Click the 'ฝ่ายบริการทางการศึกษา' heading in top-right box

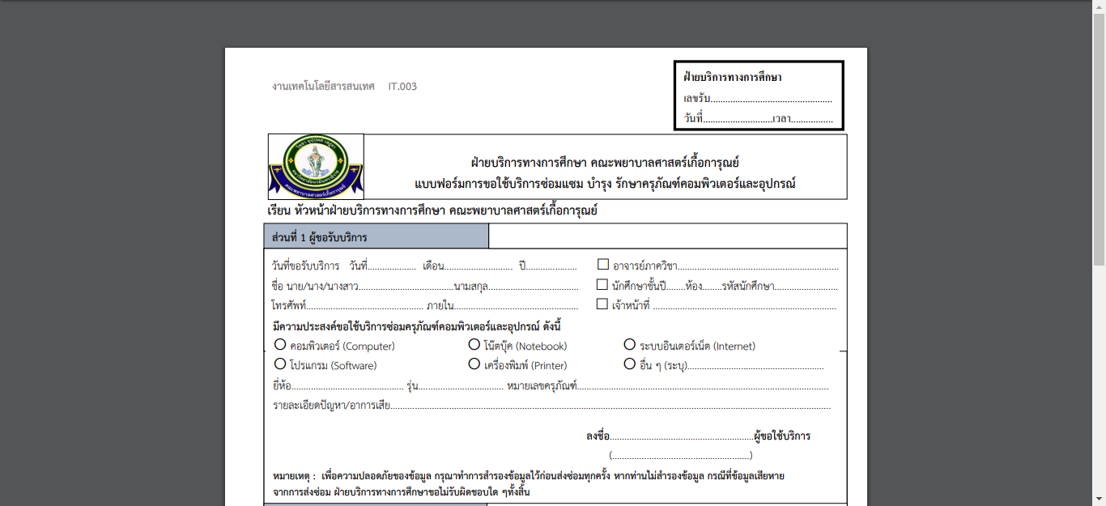(733, 78)
